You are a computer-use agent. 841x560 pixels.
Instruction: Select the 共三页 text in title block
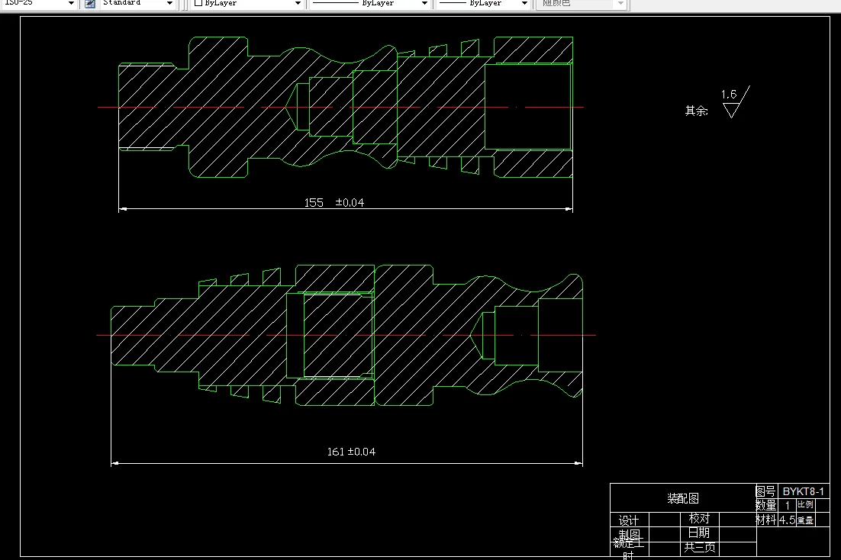pyautogui.click(x=699, y=547)
